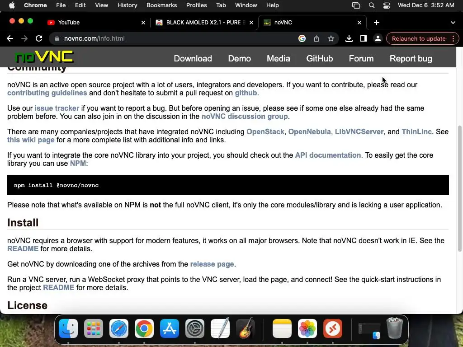
Task: Open the Report bug nav link
Action: [x=411, y=58]
